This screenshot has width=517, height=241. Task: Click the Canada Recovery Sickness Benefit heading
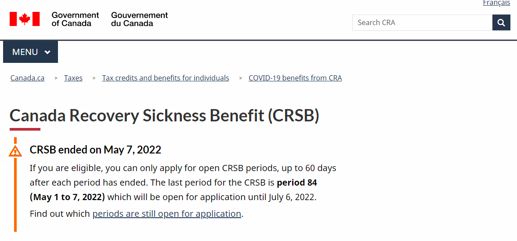(165, 115)
